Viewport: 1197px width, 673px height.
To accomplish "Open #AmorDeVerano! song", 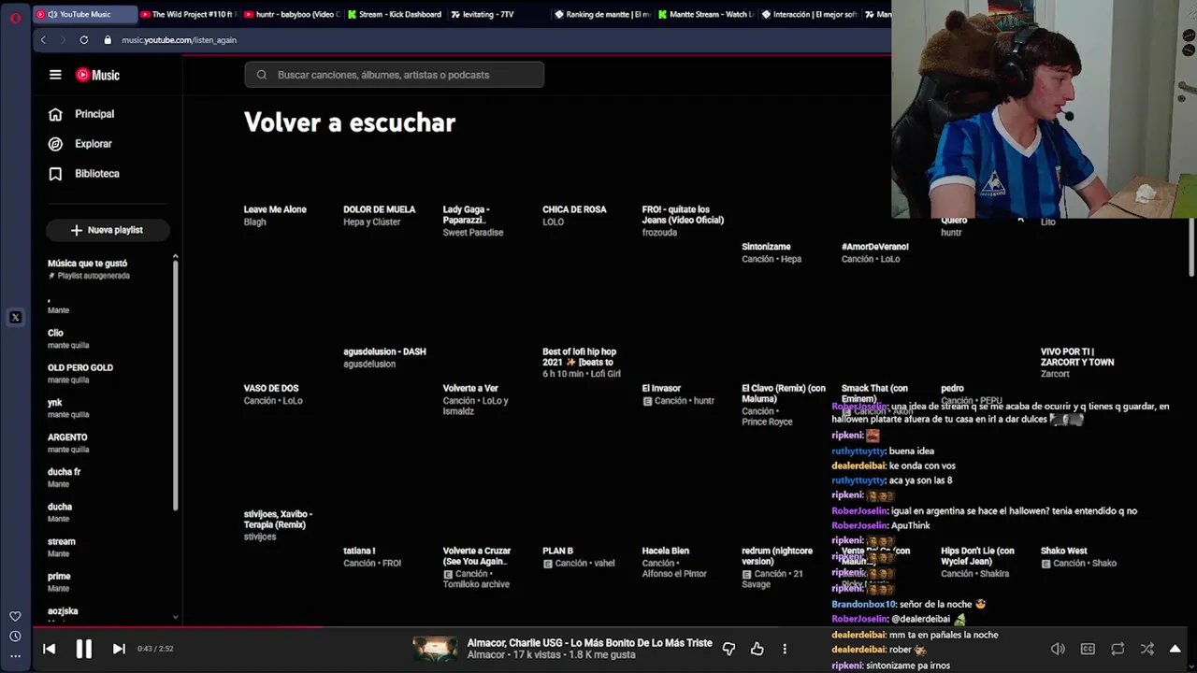I will click(x=874, y=247).
